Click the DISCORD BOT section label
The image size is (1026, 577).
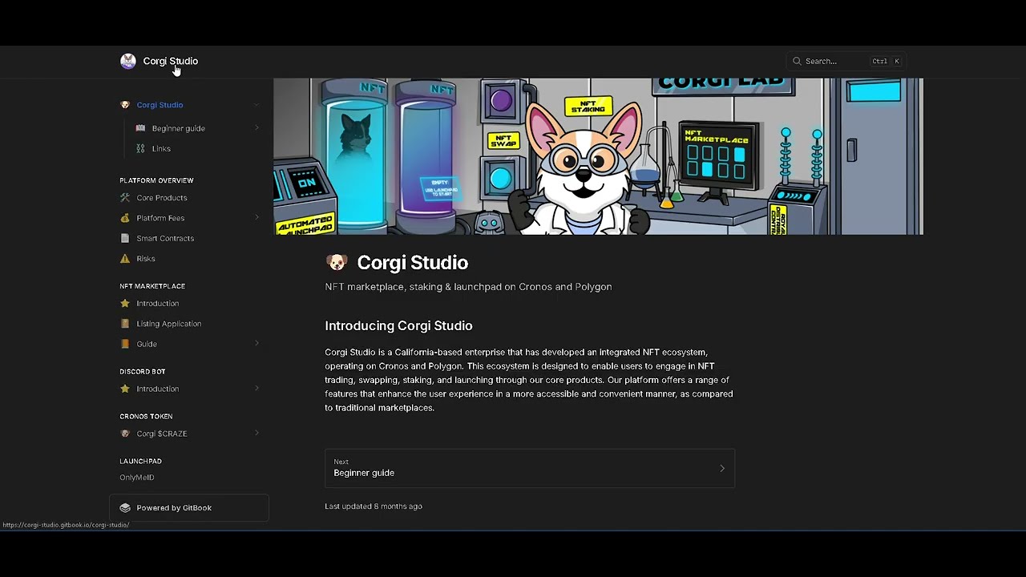pyautogui.click(x=143, y=372)
